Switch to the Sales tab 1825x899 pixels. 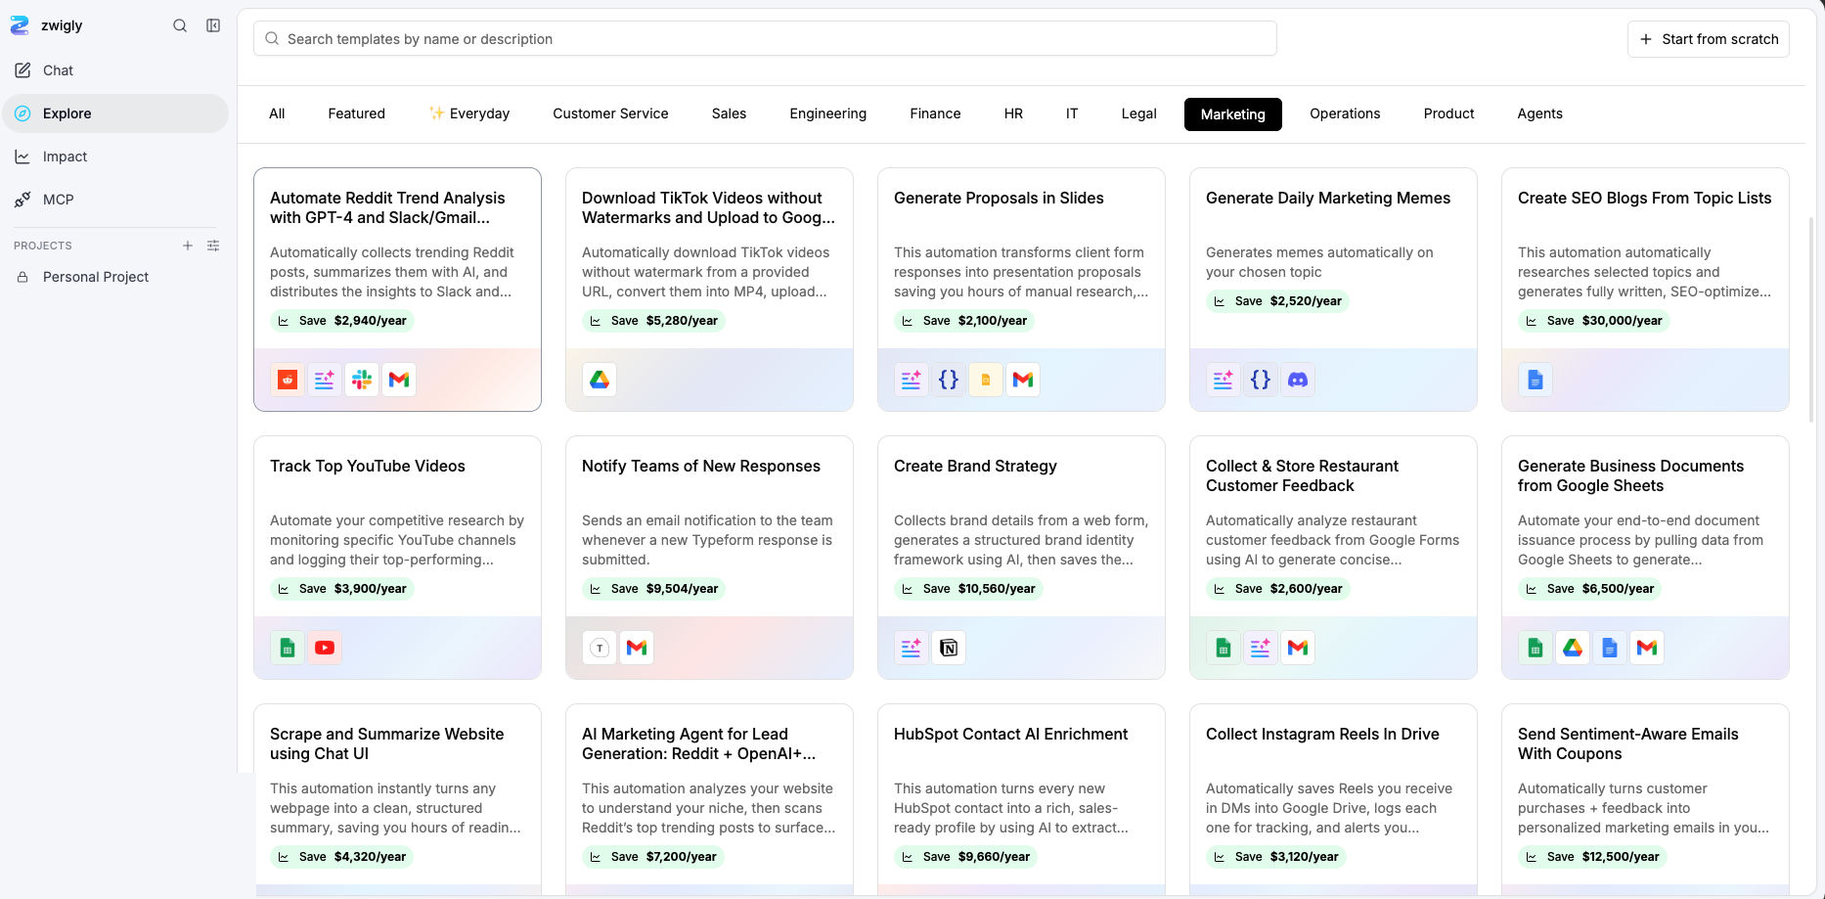(729, 113)
